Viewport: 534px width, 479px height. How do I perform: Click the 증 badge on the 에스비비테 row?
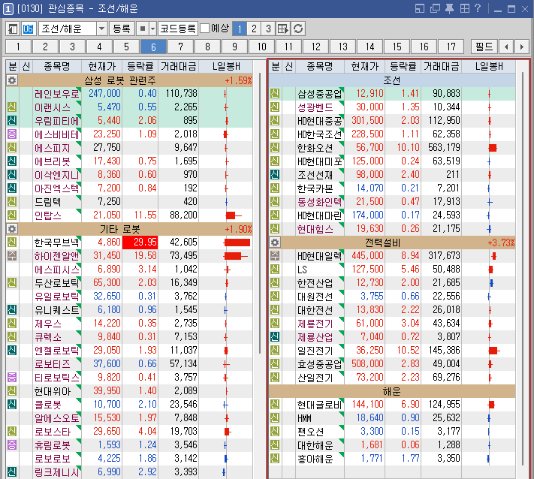(x=12, y=134)
